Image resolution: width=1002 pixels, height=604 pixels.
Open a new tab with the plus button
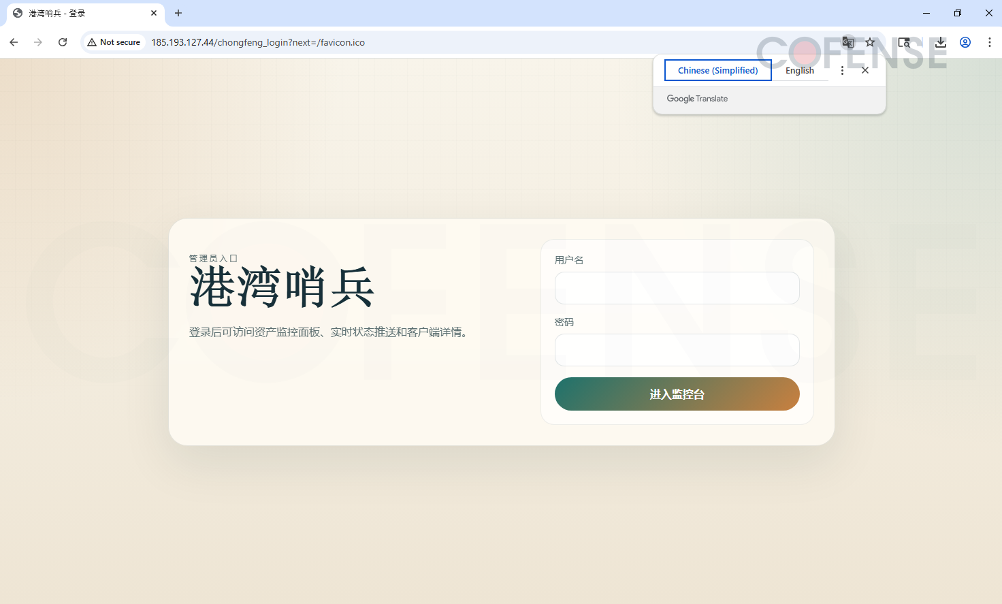pos(178,13)
